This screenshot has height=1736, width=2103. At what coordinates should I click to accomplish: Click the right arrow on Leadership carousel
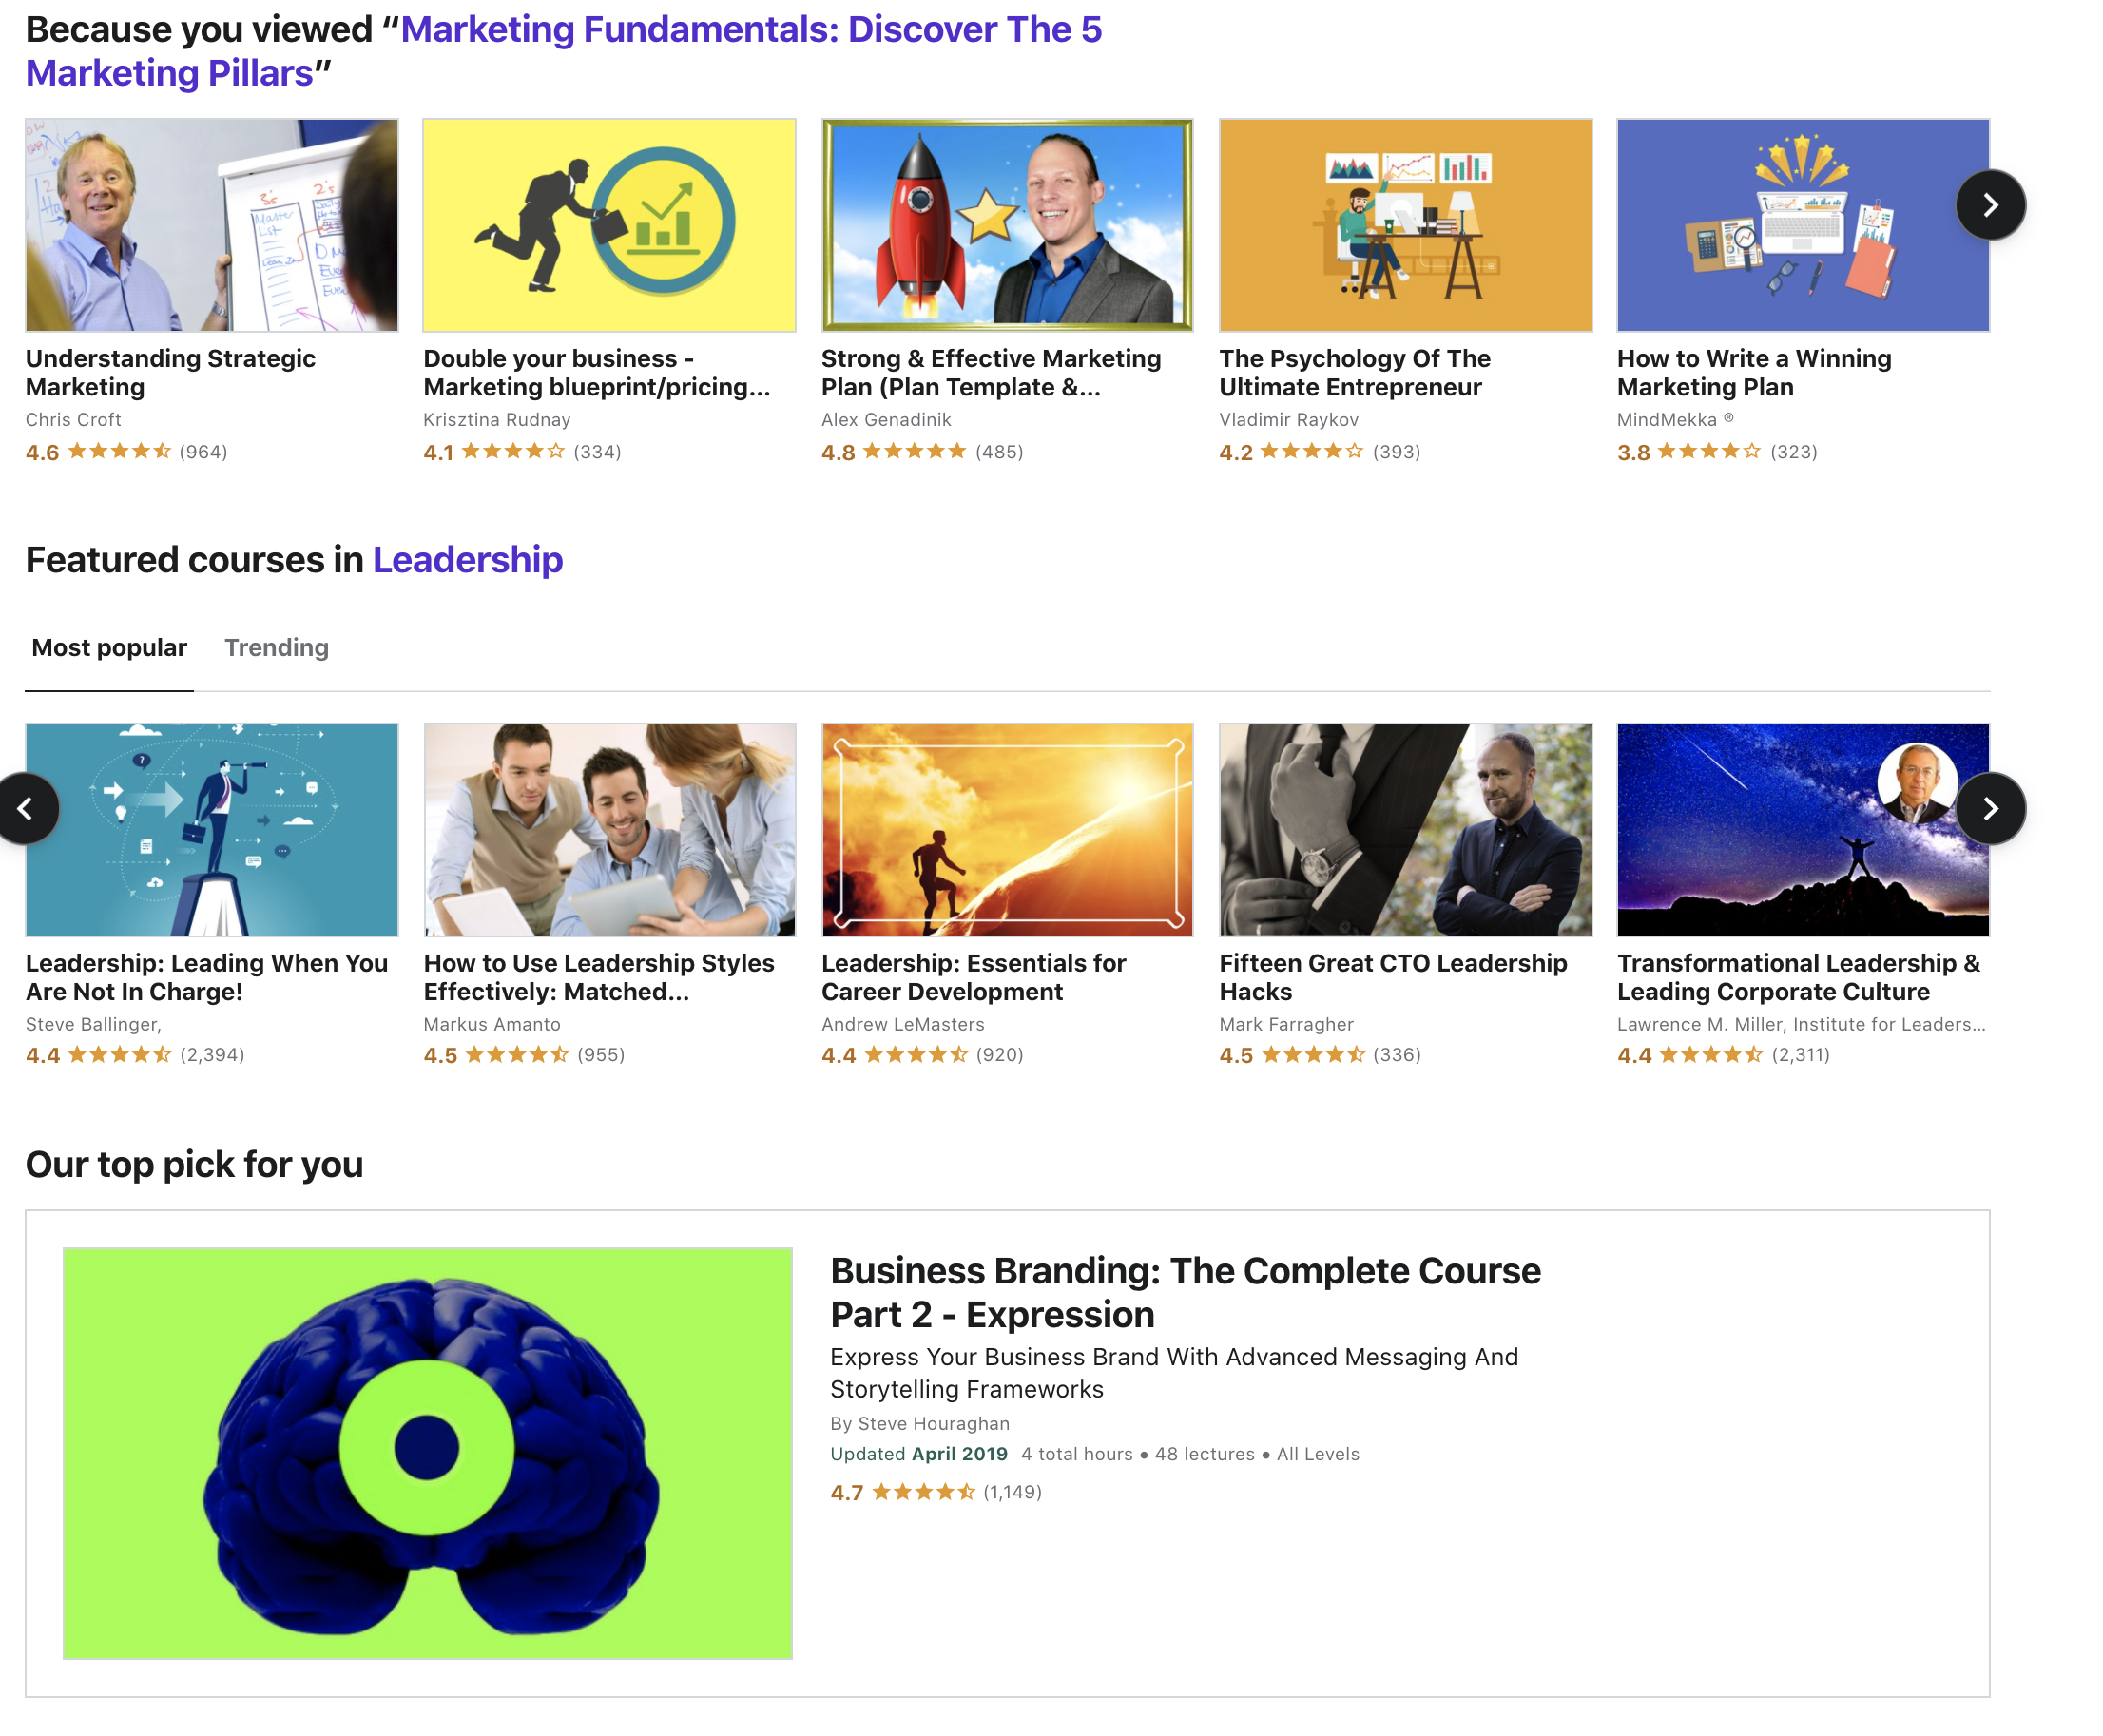coord(1990,808)
